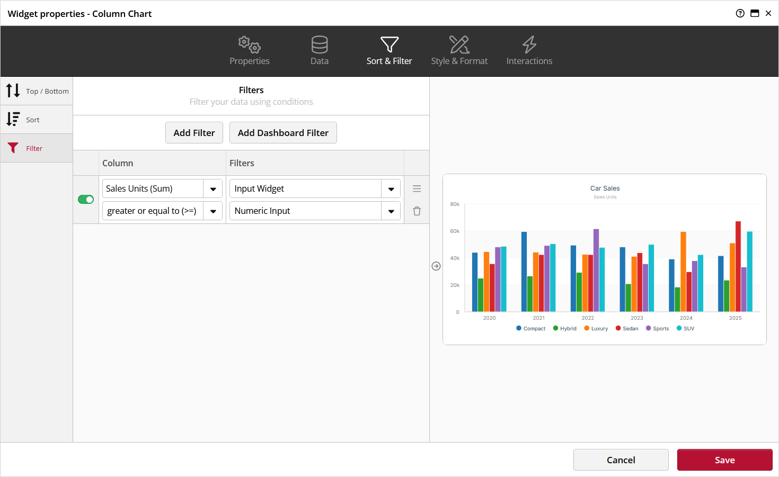This screenshot has height=477, width=779.
Task: Open the Sales Units (Sum) combo box
Action: click(162, 188)
